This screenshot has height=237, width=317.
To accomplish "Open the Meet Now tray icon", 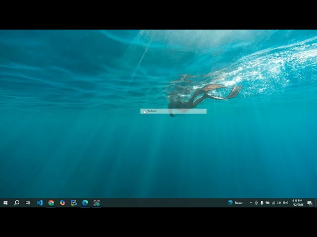I will (x=257, y=203).
